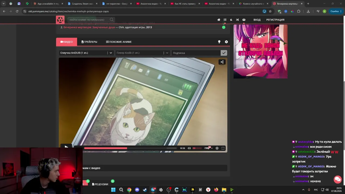Enter fullscreen in the video player
345x194 pixels.
pos(223,148)
